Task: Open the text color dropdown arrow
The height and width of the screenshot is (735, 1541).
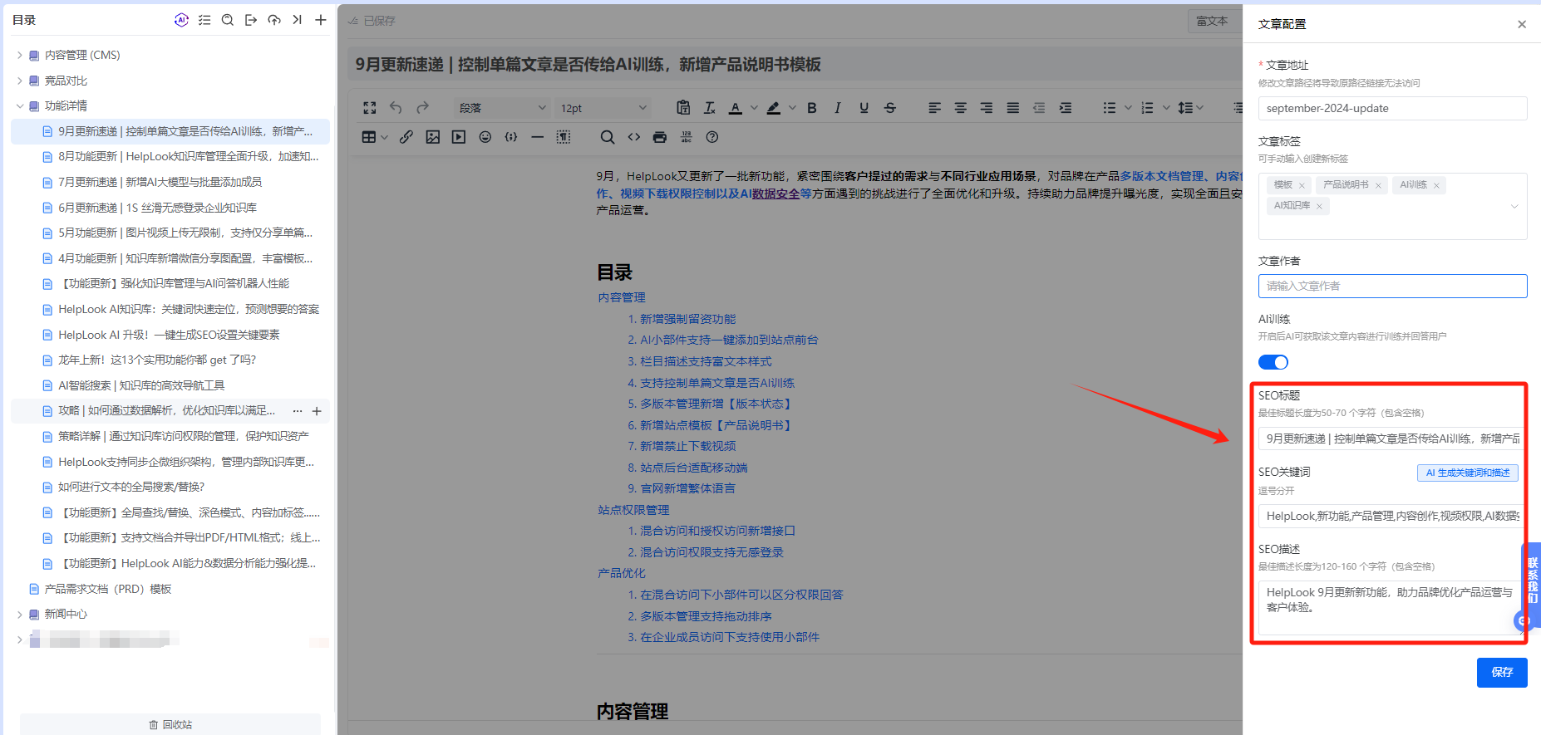Action: coord(754,108)
